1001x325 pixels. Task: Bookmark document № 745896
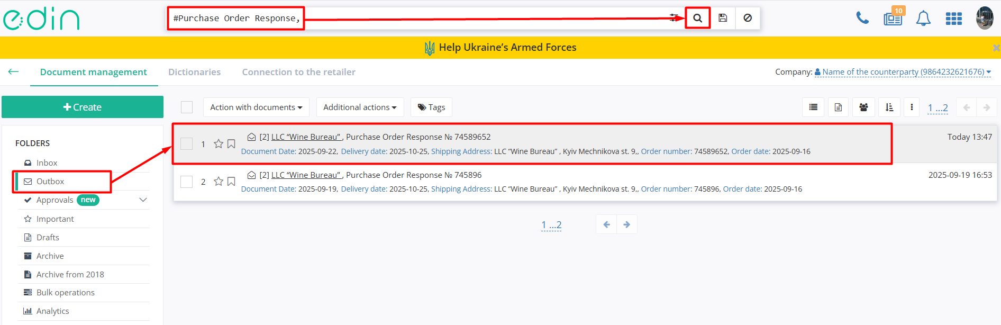point(231,182)
